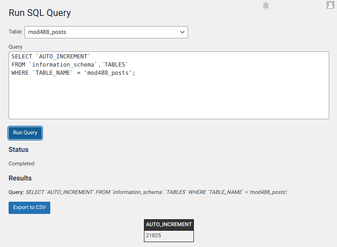Select the AUTO_INCREMENT column header cell

[168, 224]
